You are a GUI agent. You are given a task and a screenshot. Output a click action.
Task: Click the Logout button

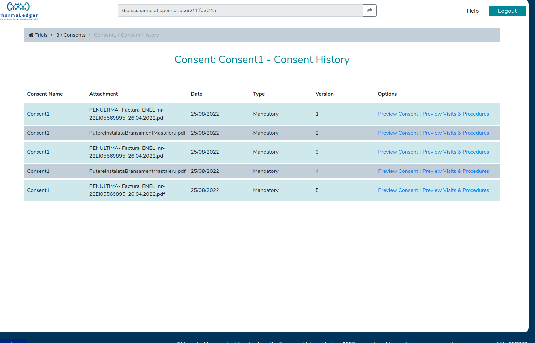507,11
